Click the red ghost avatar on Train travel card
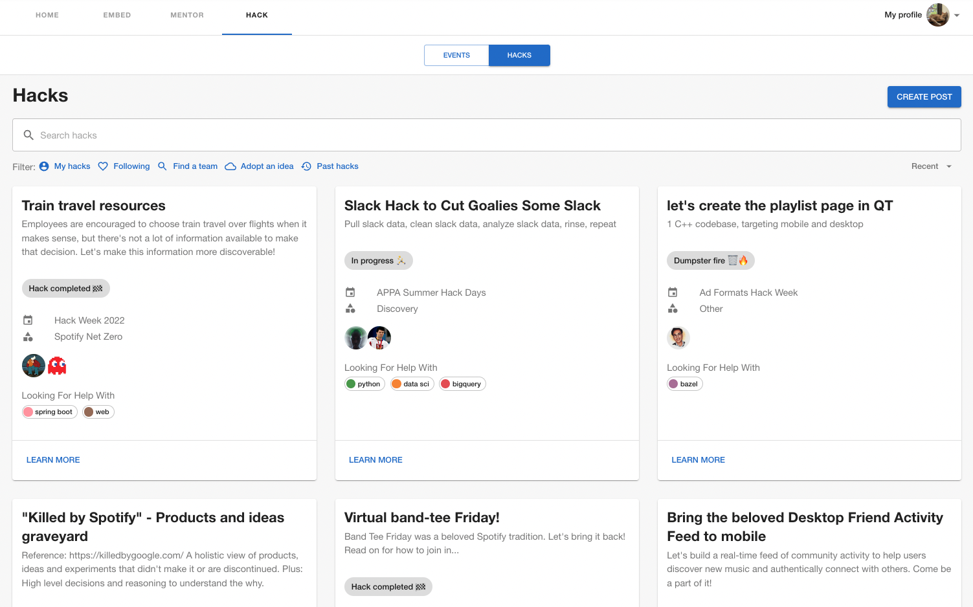 [57, 366]
